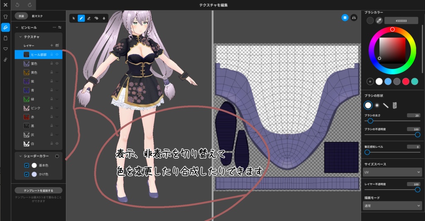
Task: Add current color to palette with plus
Action: (x=370, y=81)
